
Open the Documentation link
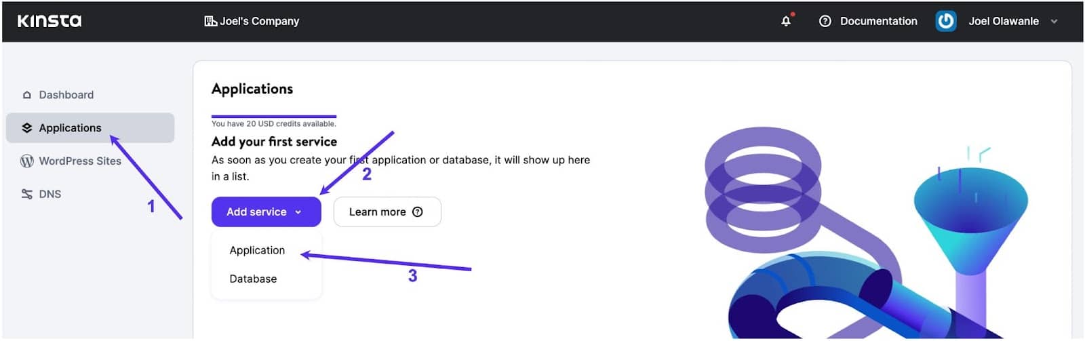click(878, 21)
